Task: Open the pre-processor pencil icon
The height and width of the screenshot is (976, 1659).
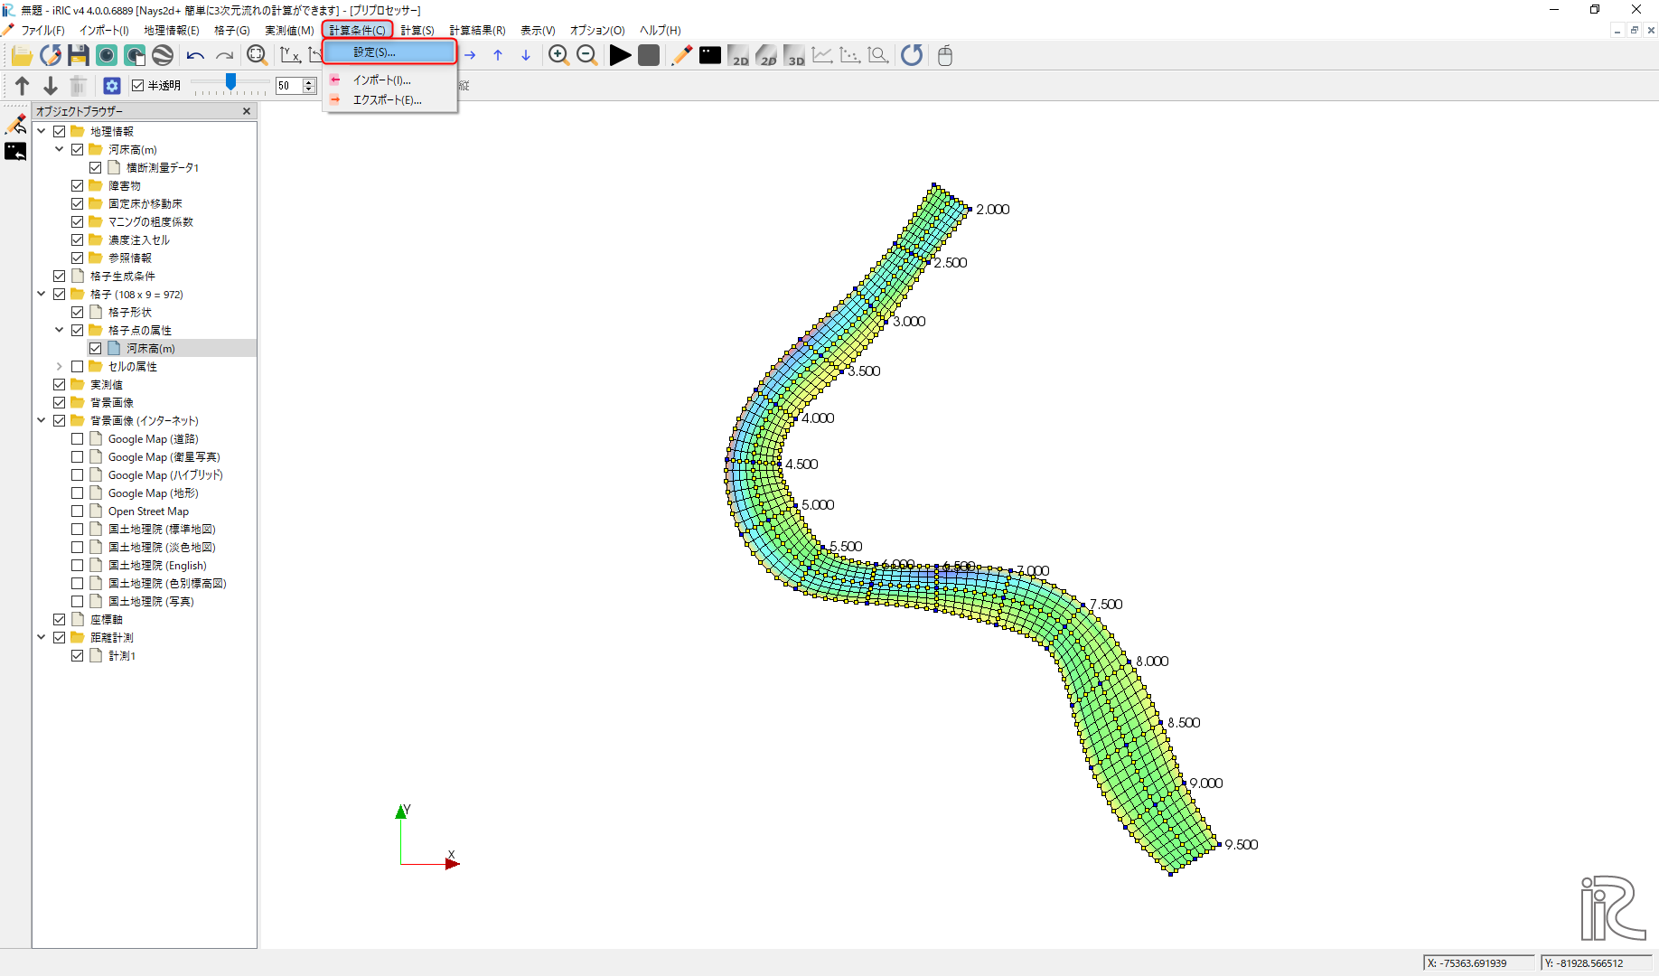Action: pyautogui.click(x=682, y=56)
